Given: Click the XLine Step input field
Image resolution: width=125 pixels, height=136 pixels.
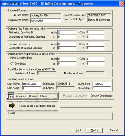Looking at the screenshot, I should [102, 88].
